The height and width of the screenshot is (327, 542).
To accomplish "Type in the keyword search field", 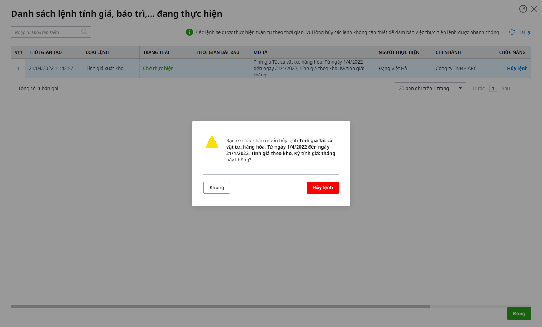I will pos(46,32).
